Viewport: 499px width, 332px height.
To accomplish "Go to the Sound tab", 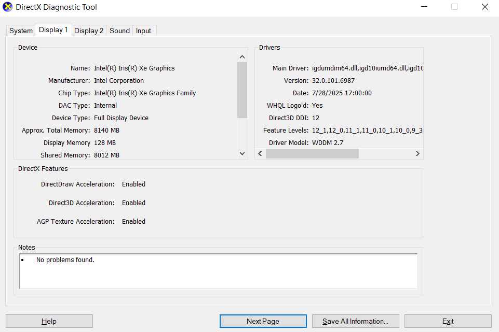I will (119, 31).
